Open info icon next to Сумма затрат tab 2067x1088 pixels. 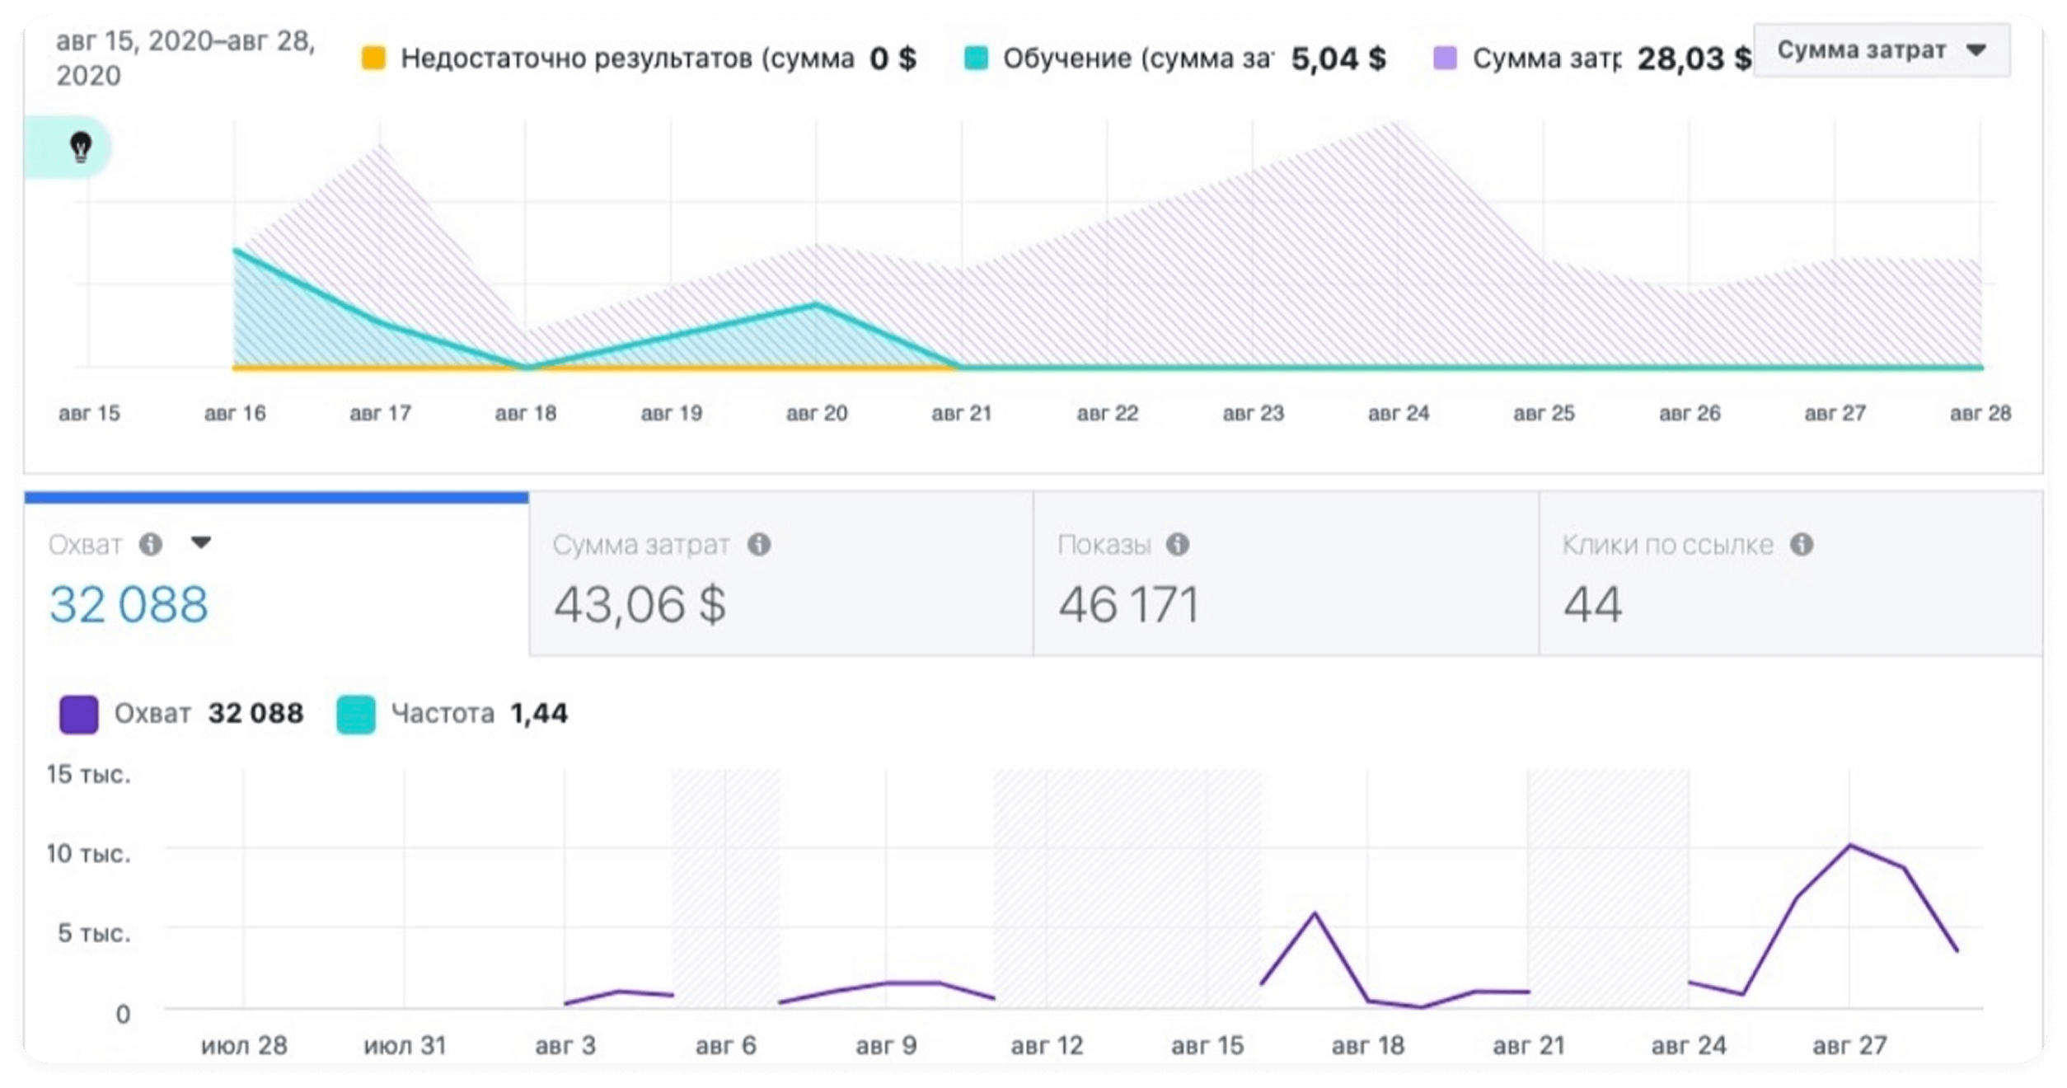pos(759,544)
